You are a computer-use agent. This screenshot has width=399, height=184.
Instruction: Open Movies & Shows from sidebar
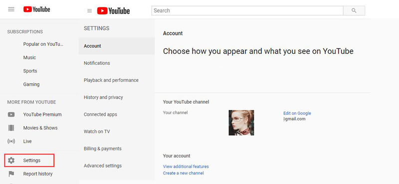coord(40,128)
